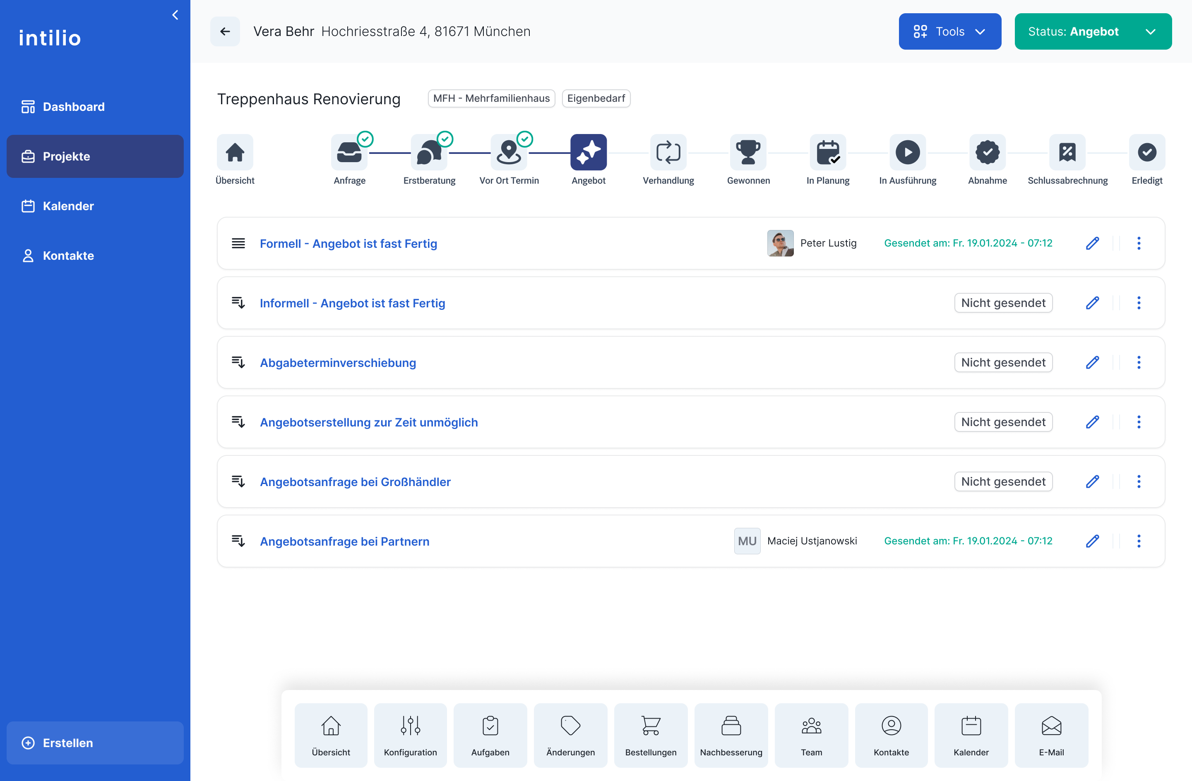Click the MFH - Mehrfamilienhaus tag

point(491,98)
